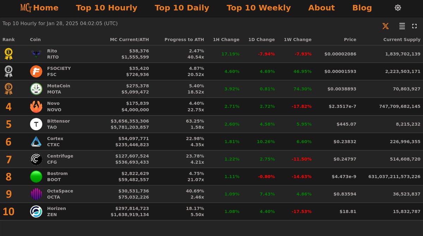Go to the Home page
The width and height of the screenshot is (423, 236).
(46, 8)
